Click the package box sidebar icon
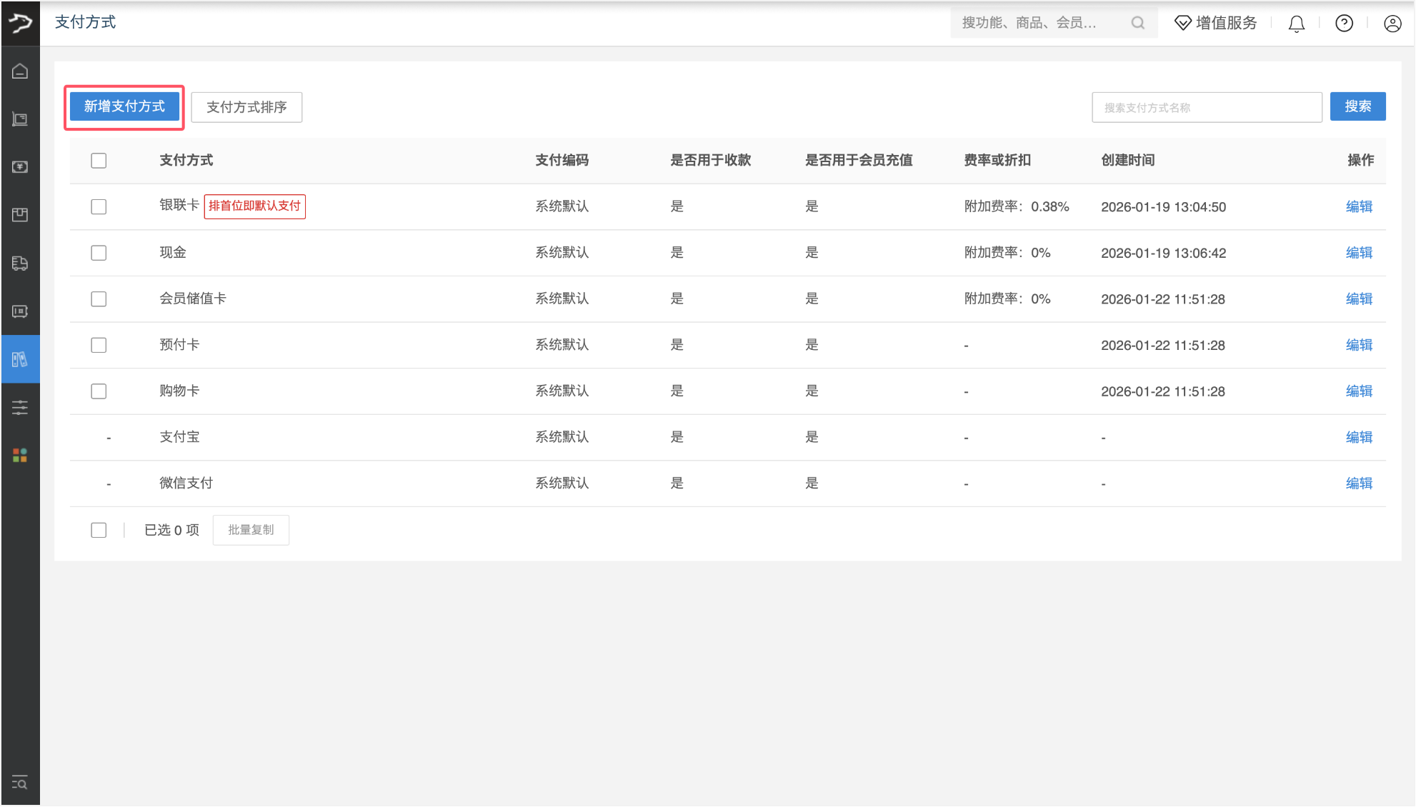 point(20,215)
